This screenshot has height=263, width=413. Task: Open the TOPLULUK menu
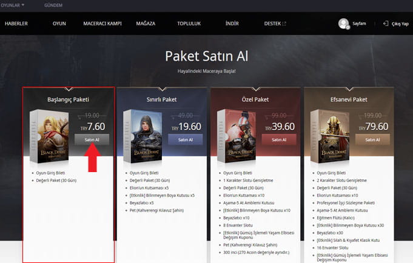[x=189, y=24]
